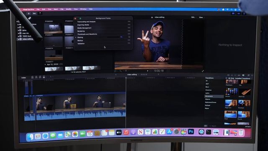This screenshot has height=151, width=268.
Task: Select the Movements transitions category
Action: point(214,96)
